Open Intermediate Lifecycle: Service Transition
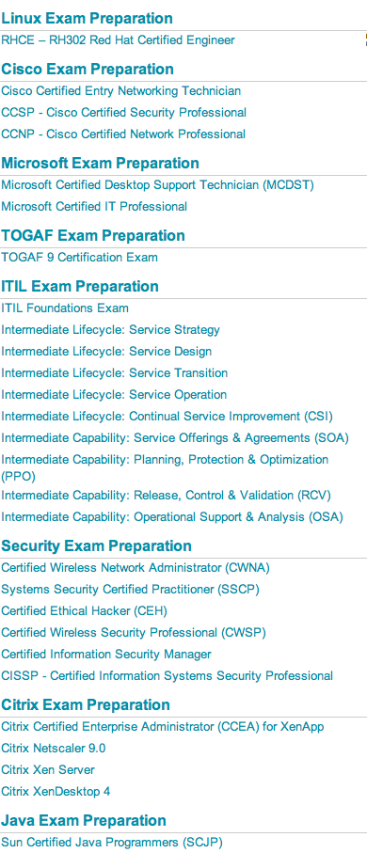This screenshot has width=367, height=853. tap(115, 373)
